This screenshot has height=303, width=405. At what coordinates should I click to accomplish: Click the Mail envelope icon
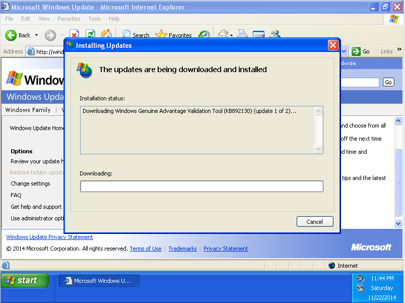pyautogui.click(x=223, y=34)
